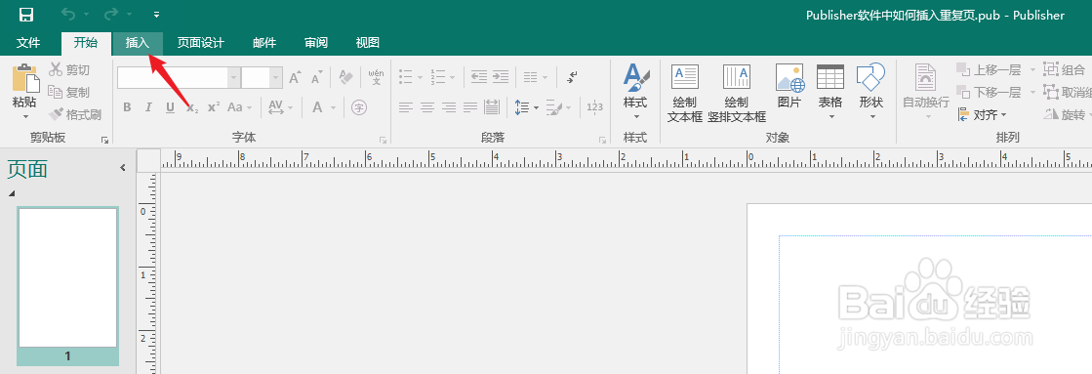
Task: Click the 剪切 scissors button
Action: (68, 69)
